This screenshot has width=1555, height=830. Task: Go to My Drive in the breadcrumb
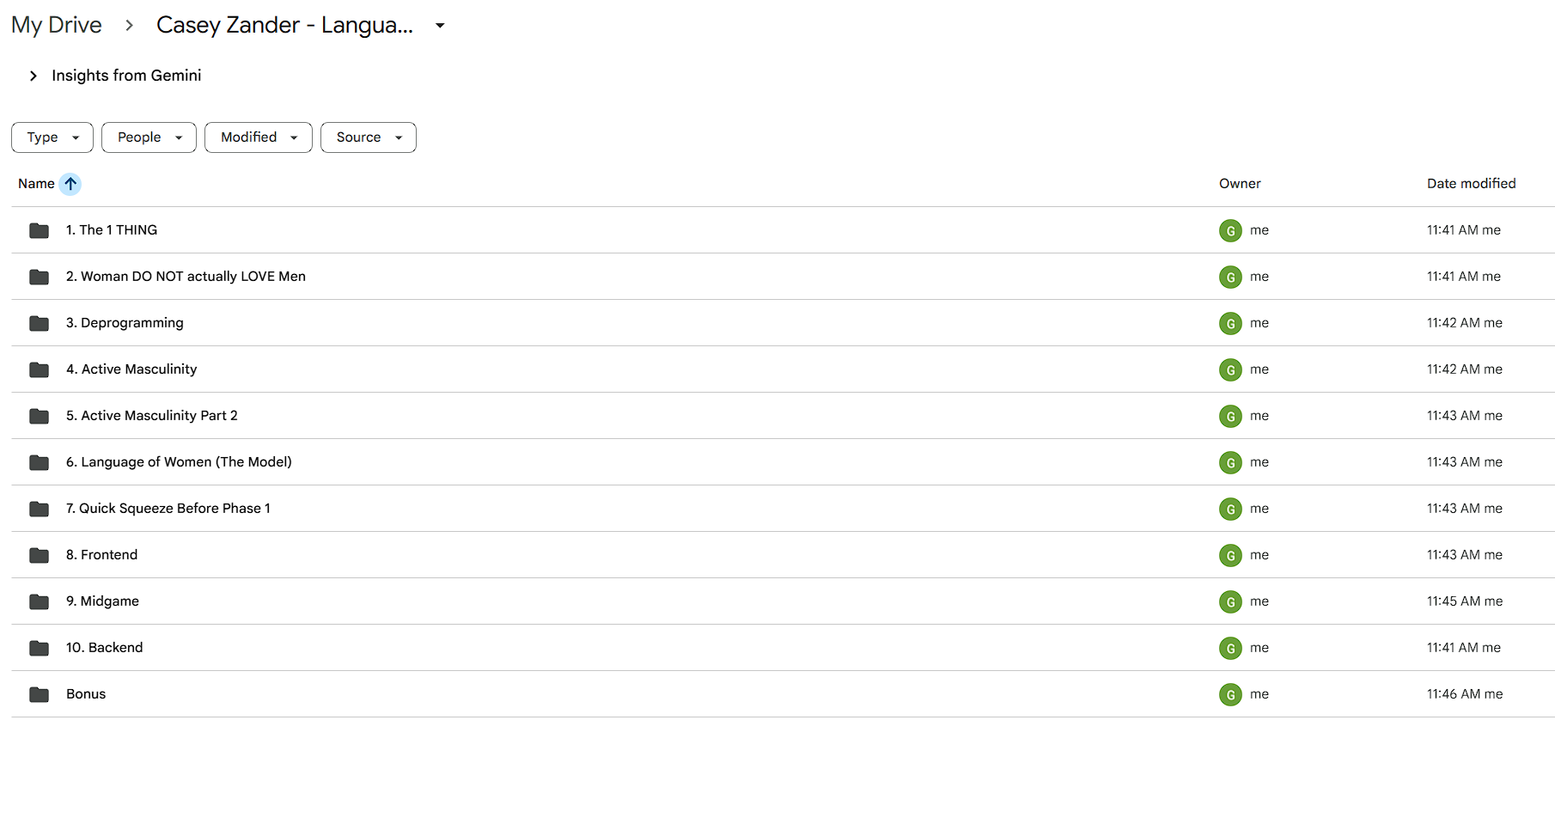click(x=57, y=25)
